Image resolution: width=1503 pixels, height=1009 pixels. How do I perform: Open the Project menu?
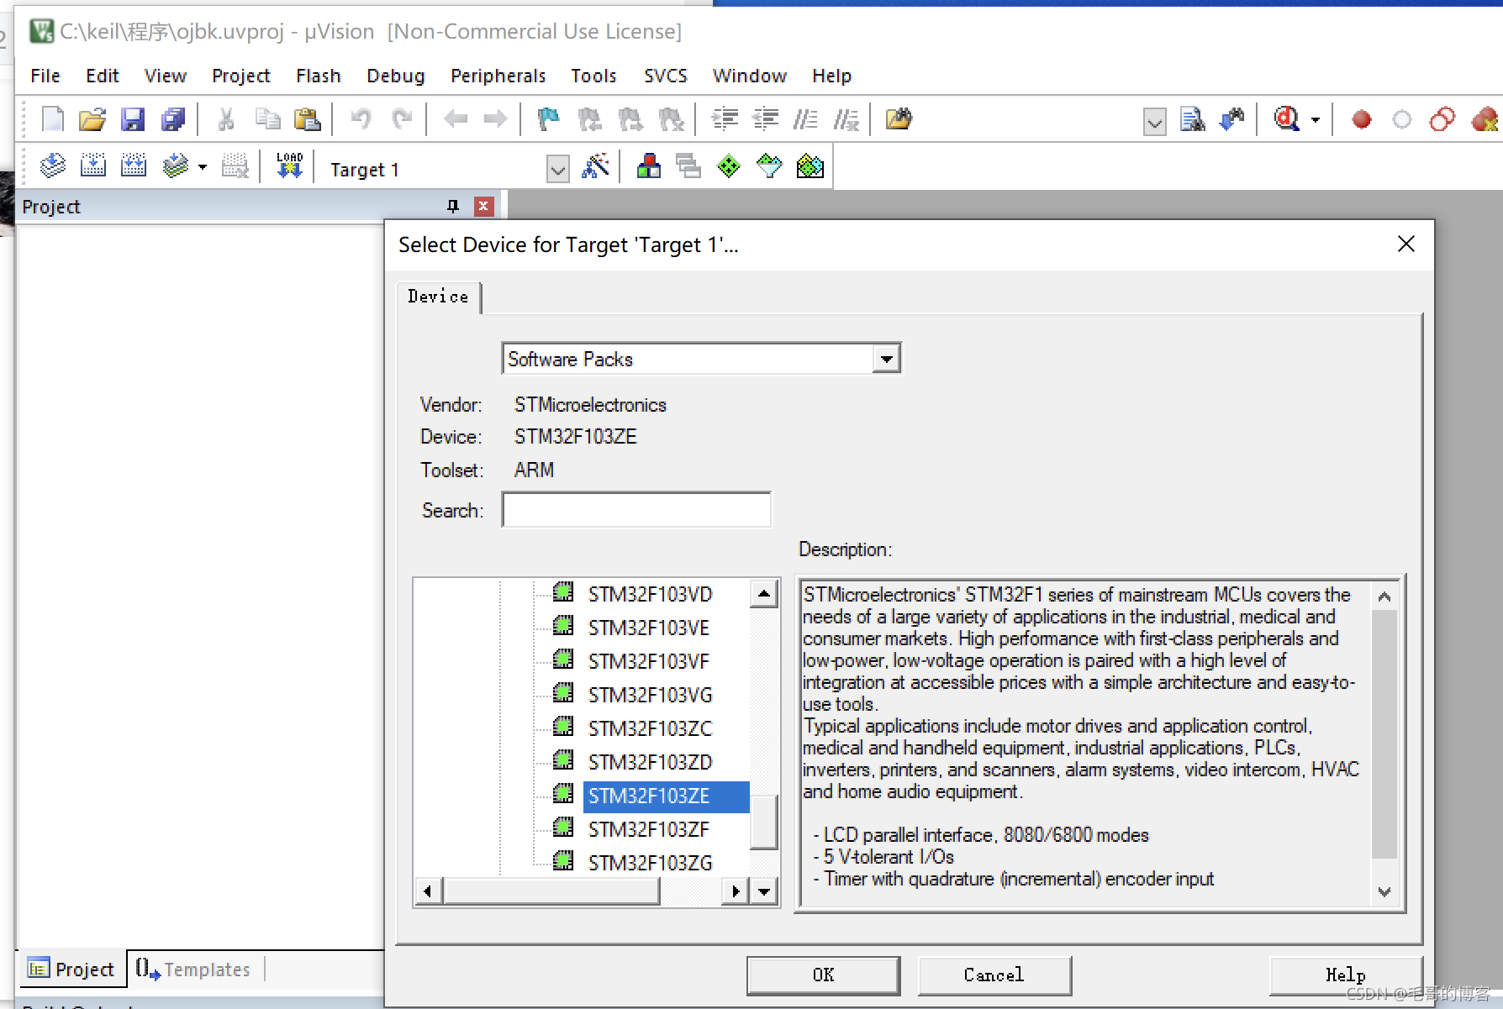(240, 76)
